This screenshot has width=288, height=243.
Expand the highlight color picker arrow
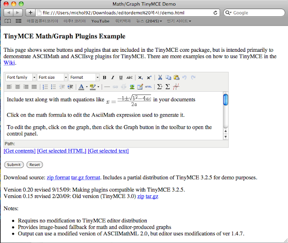coord(98,87)
